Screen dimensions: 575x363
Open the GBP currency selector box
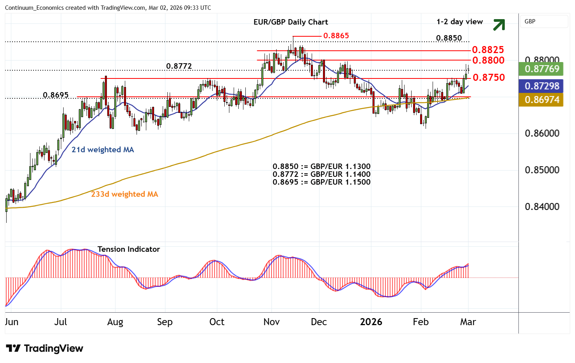(544, 21)
